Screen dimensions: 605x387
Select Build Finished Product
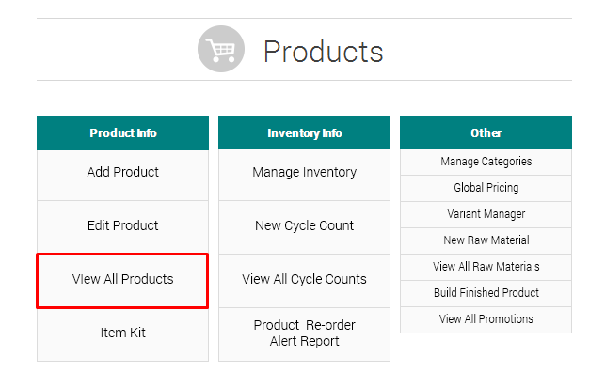(x=486, y=293)
